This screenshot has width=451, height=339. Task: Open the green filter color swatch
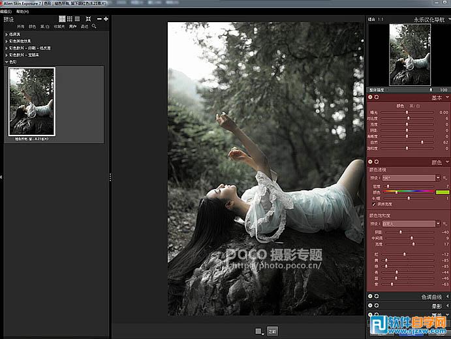443,192
